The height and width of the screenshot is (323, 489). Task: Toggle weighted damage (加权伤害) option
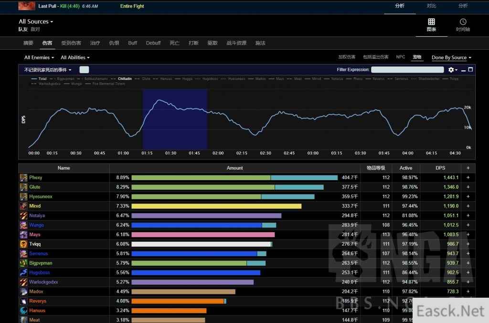[347, 57]
